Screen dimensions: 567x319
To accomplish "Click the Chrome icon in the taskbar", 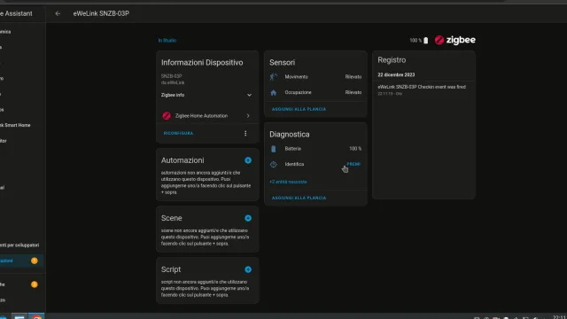I will pos(36,316).
